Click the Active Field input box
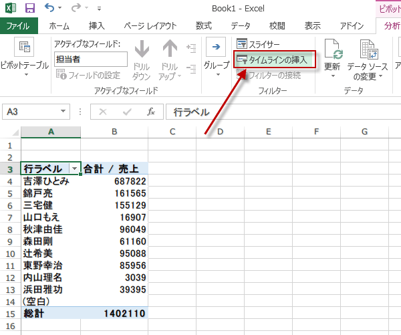Image resolution: width=401 pixels, height=335 pixels. pyautogui.click(x=91, y=59)
